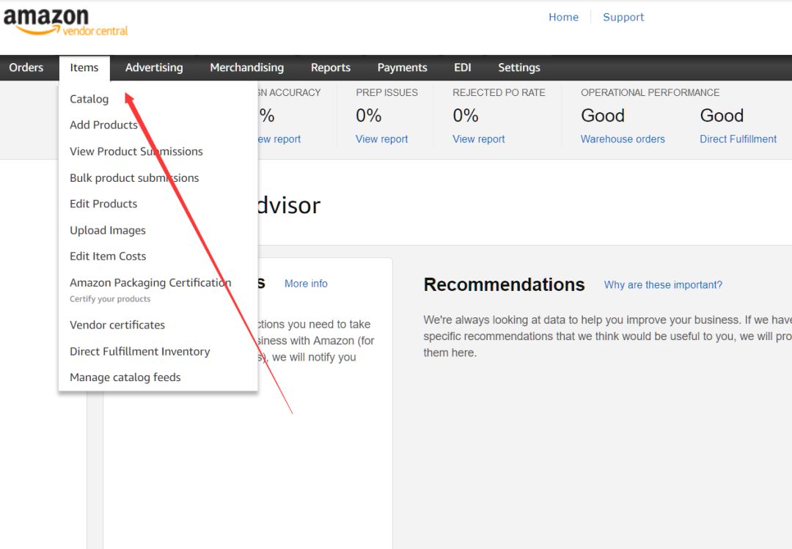Select Edit Item Costs
The width and height of the screenshot is (792, 549).
tap(108, 256)
